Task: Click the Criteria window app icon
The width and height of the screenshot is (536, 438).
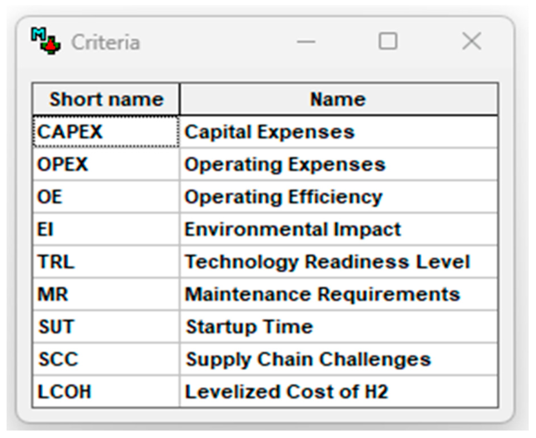Action: [46, 41]
